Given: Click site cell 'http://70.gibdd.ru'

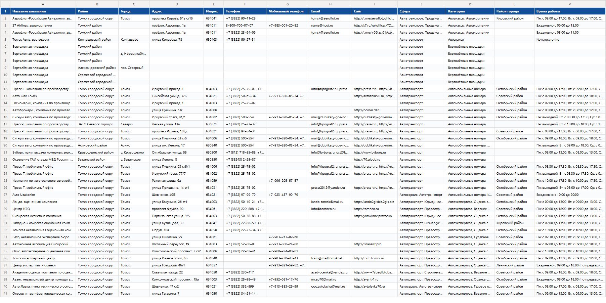Looking at the screenshot, I should tap(375, 160).
